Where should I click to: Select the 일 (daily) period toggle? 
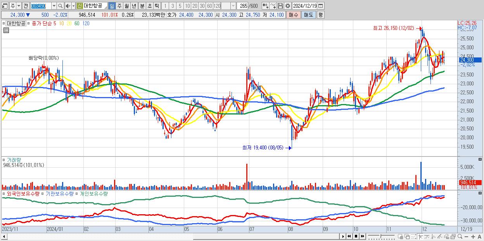[x=112, y=6]
